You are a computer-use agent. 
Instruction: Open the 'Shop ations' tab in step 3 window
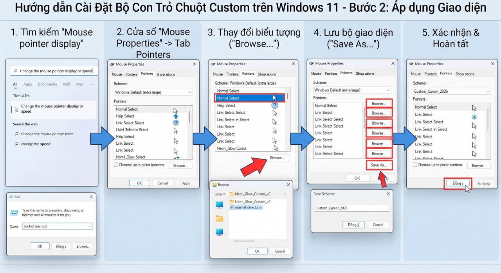pos(267,74)
